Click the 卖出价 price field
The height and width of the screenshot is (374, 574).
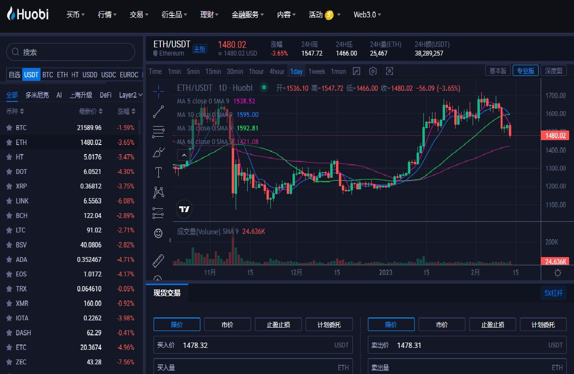tap(467, 345)
